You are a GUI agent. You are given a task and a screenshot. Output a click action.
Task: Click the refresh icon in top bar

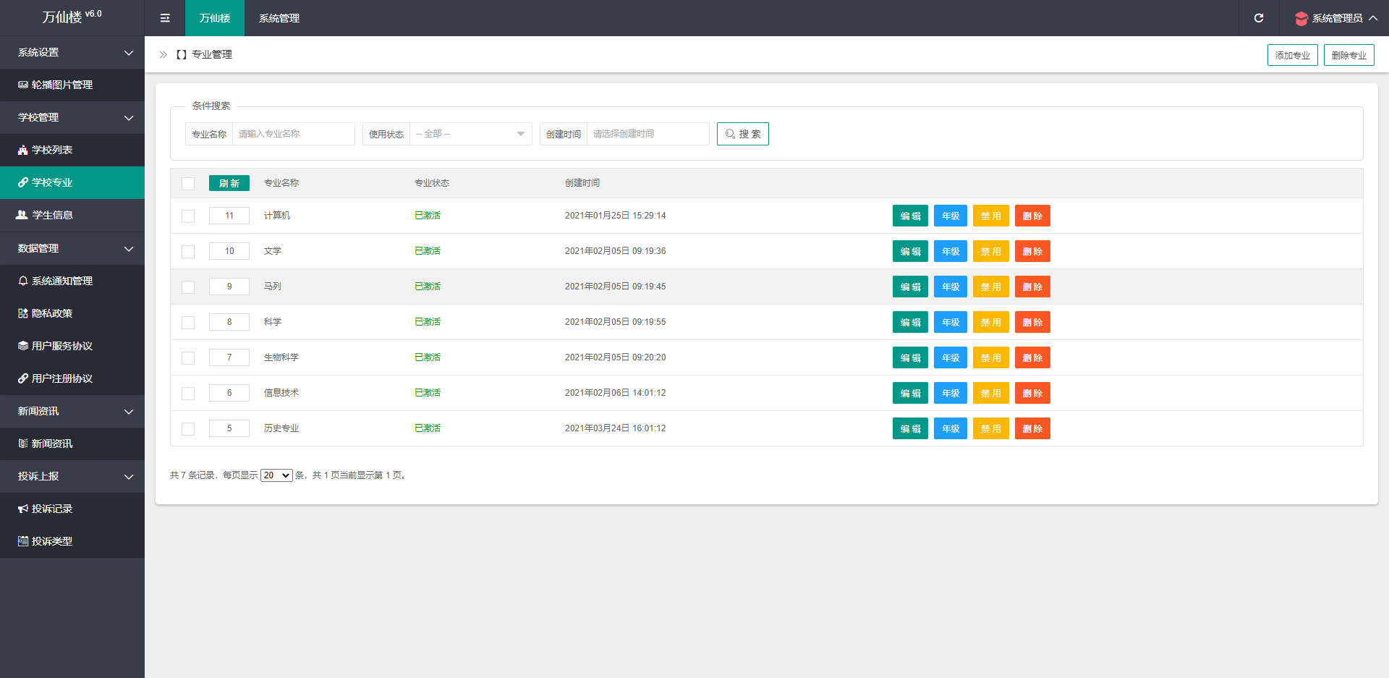coord(1259,18)
